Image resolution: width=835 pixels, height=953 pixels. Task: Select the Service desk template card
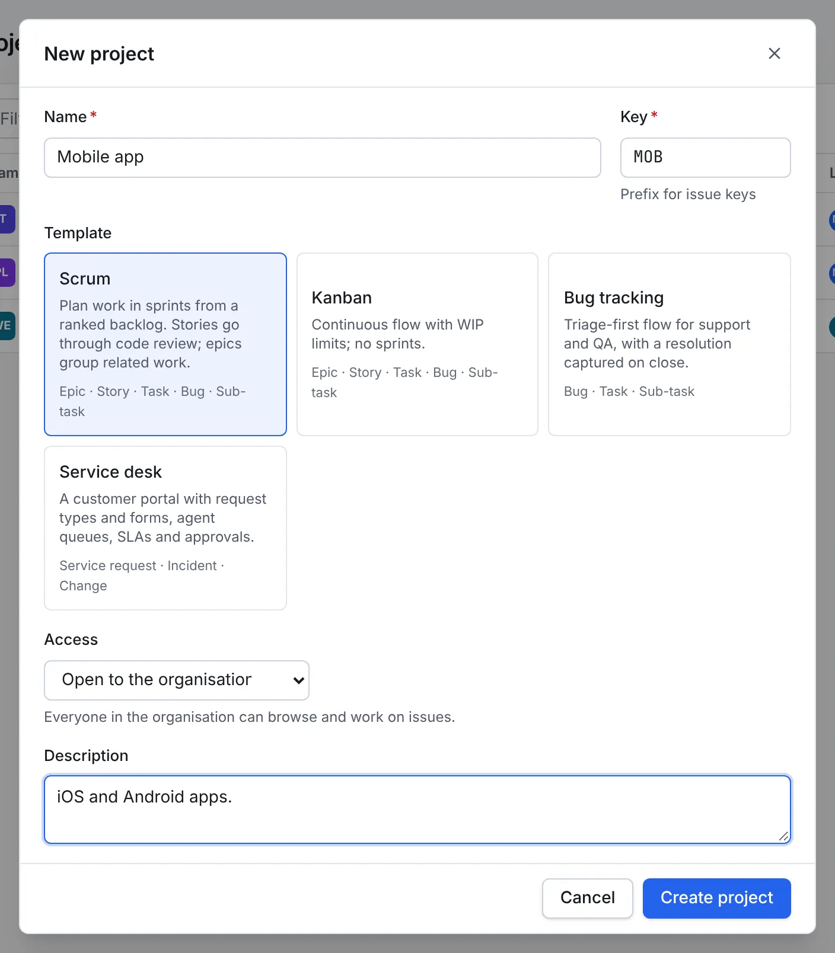pyautogui.click(x=165, y=528)
